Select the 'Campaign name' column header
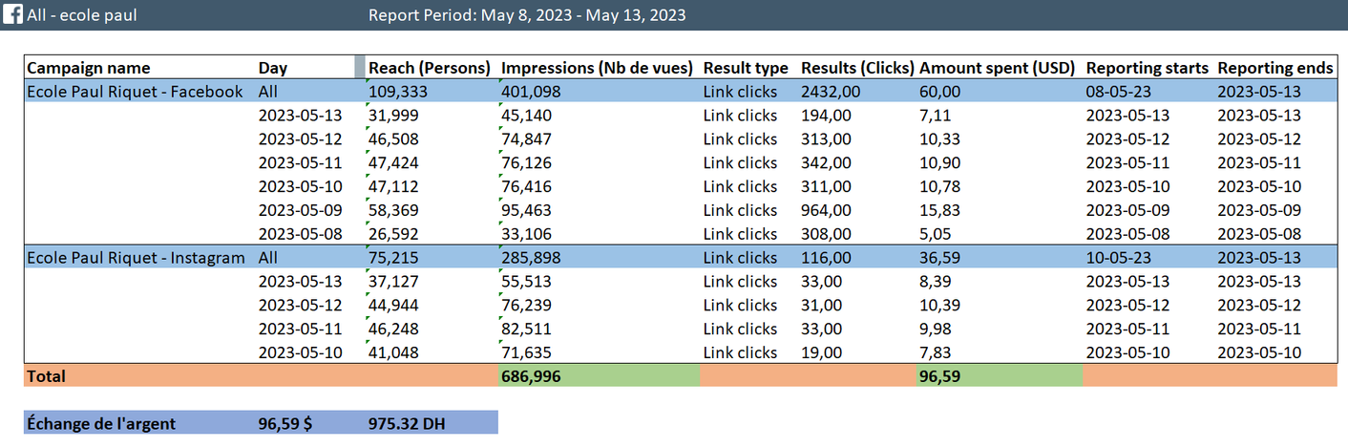 89,68
